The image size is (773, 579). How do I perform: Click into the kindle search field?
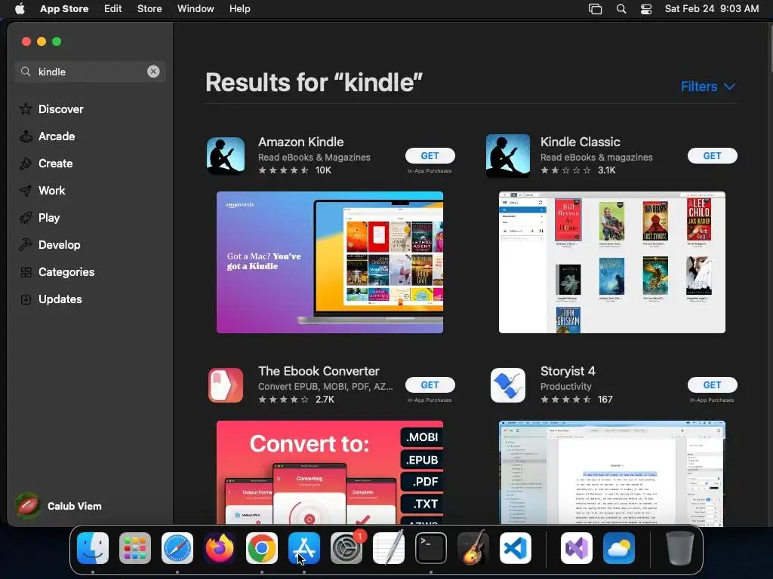click(x=90, y=72)
